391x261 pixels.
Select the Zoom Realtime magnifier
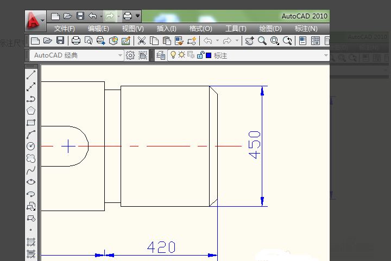tap(262, 41)
